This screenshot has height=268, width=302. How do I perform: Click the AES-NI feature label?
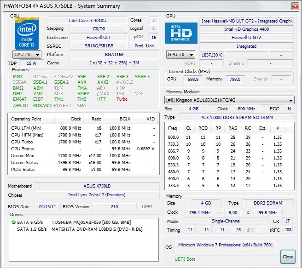(x=20, y=106)
